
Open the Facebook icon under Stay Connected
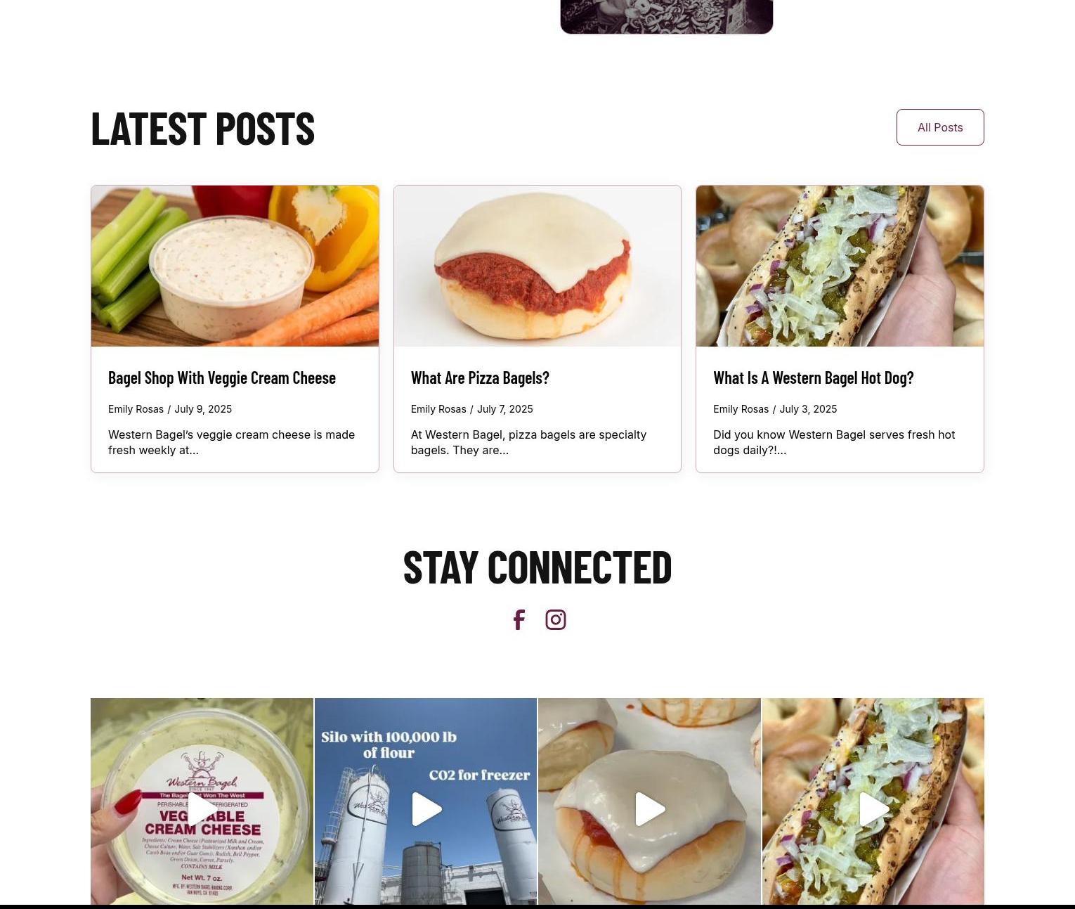519,620
